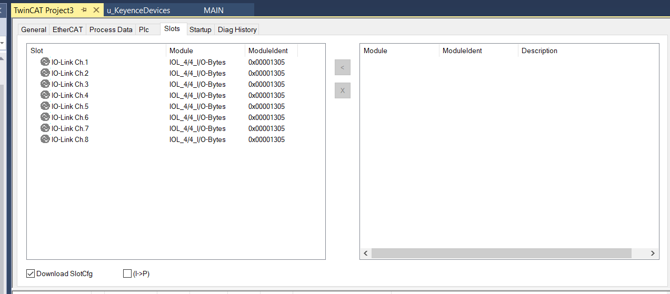Image resolution: width=670 pixels, height=294 pixels.
Task: Click IOL_4/4_I/O-Bytes module cell for Ch.4
Action: [197, 95]
